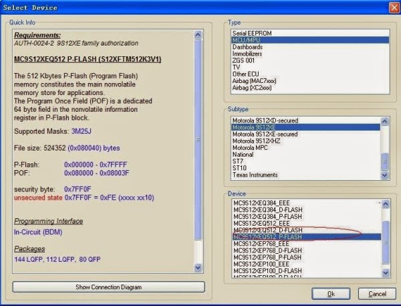
Task: Select Texas Instruments subtype
Action: (x=306, y=175)
